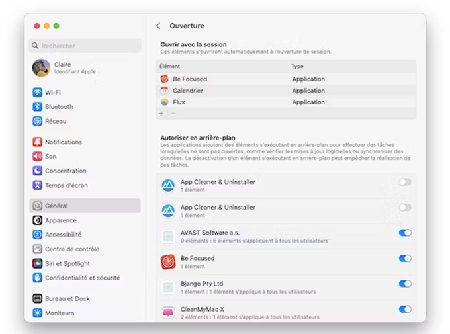Go back using the chevron arrow
Viewport: 450px width, 334px height.
coord(158,26)
